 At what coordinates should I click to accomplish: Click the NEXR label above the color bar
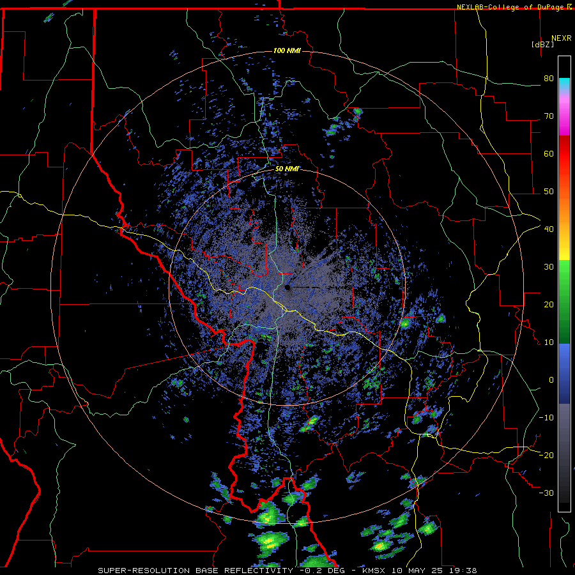[562, 38]
